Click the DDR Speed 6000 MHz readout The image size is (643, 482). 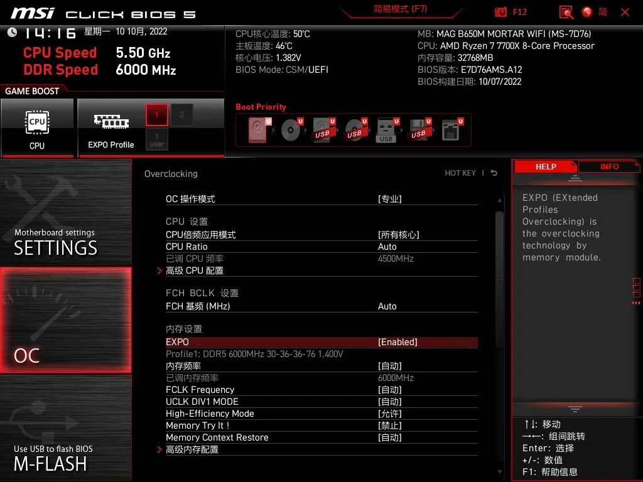[100, 70]
